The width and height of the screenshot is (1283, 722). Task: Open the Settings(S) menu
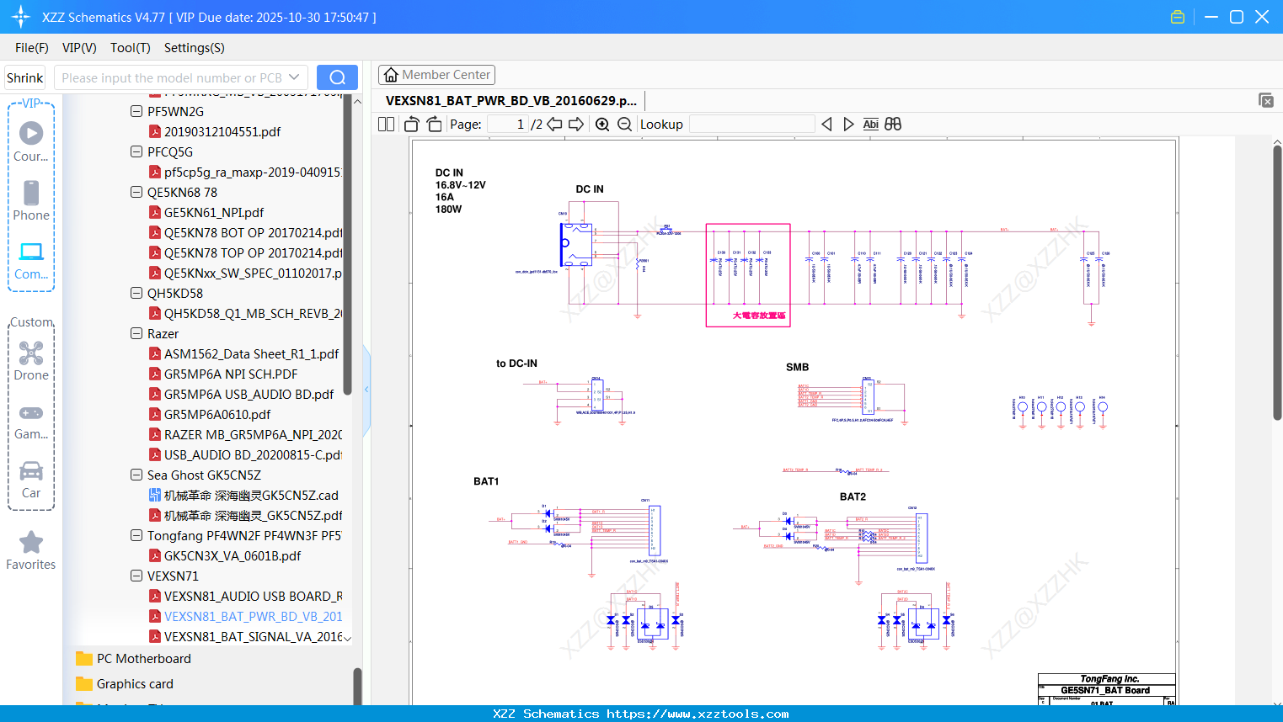(x=194, y=48)
